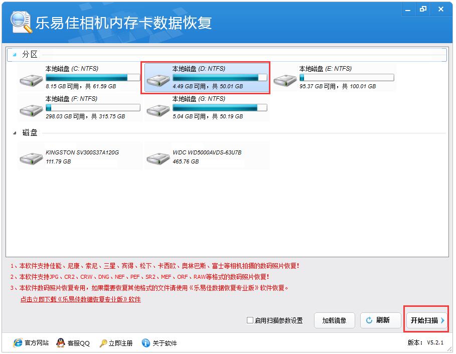
Task: Click the C: NTFS drive icon
Action: click(31, 81)
